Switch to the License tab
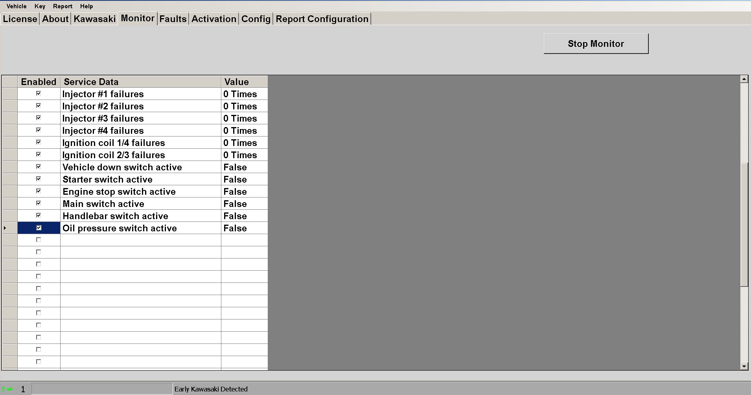The image size is (751, 395). [x=20, y=19]
